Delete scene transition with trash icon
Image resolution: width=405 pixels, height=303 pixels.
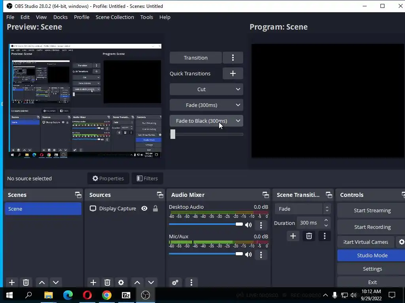[309, 236]
